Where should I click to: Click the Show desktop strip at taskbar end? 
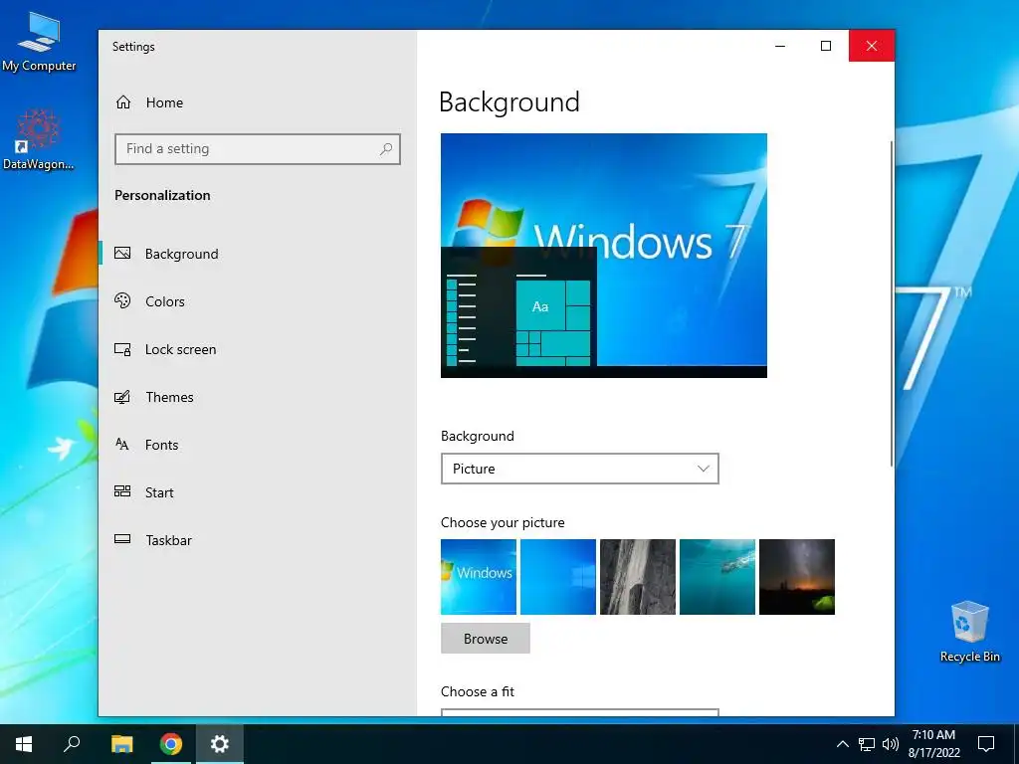coord(1016,744)
